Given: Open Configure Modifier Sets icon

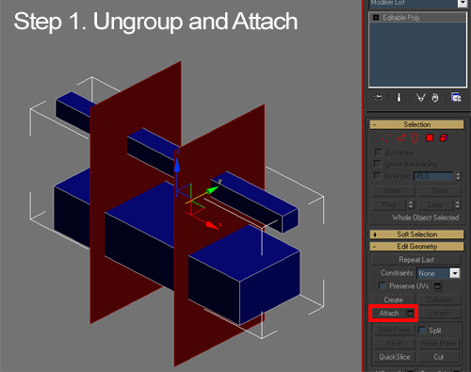Looking at the screenshot, I should [456, 97].
